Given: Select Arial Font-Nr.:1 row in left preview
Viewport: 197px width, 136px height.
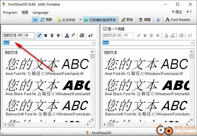Looking at the screenshot, I should click(x=45, y=74).
